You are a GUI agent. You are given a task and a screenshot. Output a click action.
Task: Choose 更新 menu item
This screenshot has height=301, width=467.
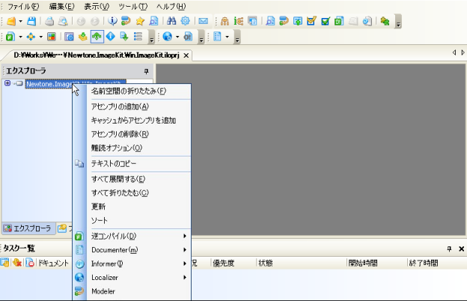(x=132, y=207)
